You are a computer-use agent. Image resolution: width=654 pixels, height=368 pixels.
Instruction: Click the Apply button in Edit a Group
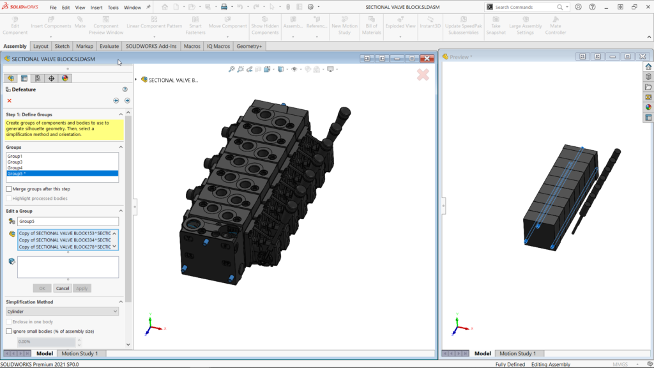[x=82, y=288]
